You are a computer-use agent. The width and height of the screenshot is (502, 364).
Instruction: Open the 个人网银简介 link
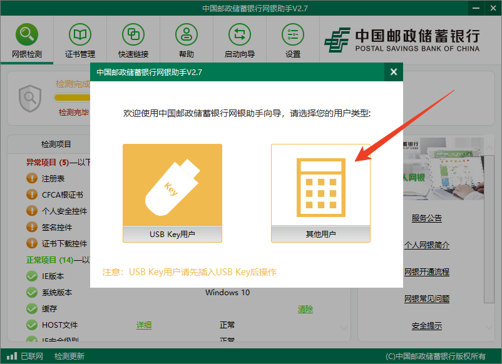click(x=427, y=245)
